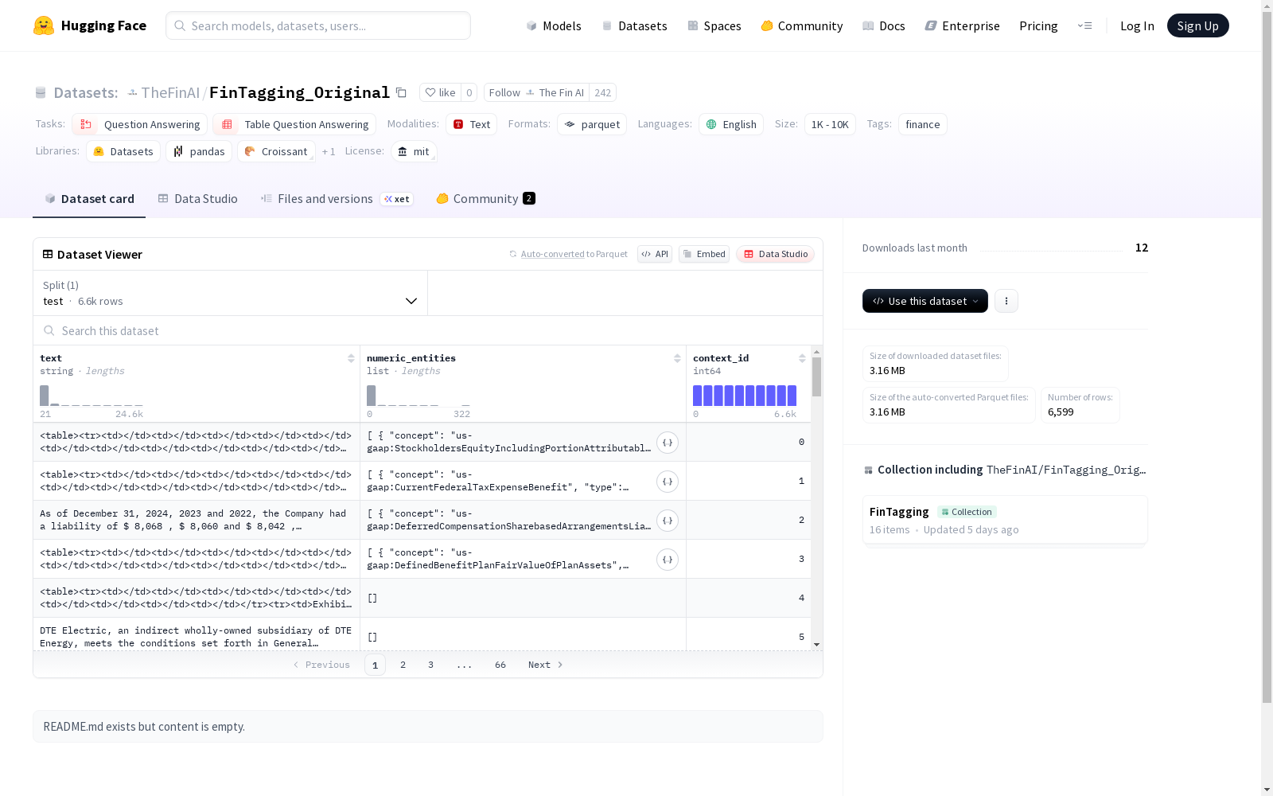Screen dimensions: 1273x796
Task: Open the Dataset card tab
Action: (x=89, y=199)
